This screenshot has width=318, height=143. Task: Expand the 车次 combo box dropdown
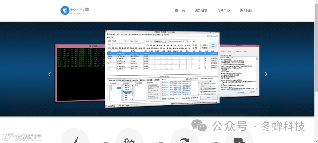tap(144, 45)
